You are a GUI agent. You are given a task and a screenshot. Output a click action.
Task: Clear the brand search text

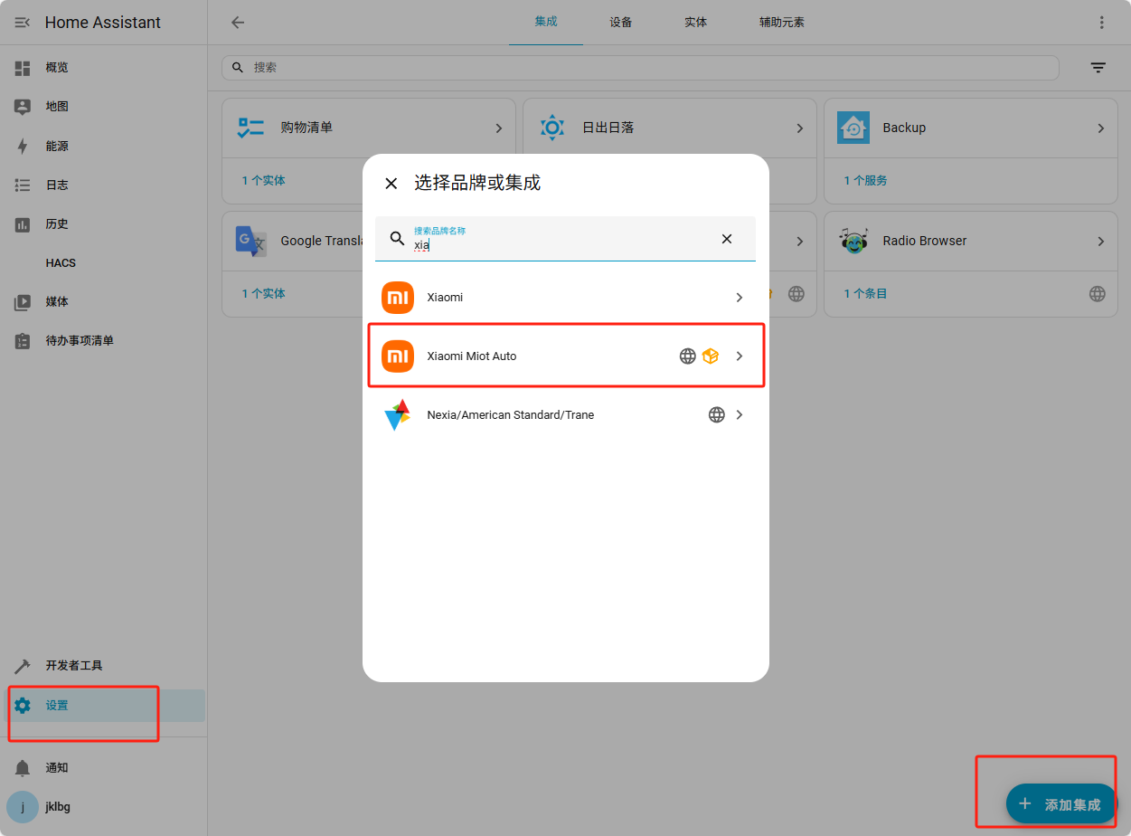click(x=727, y=239)
